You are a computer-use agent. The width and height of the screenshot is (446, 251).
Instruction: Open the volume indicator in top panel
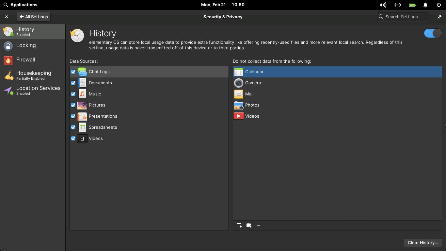tap(383, 5)
